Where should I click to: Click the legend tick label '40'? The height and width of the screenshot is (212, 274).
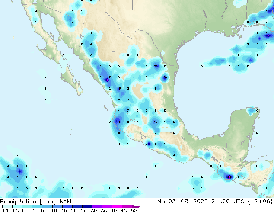tap(114, 210)
